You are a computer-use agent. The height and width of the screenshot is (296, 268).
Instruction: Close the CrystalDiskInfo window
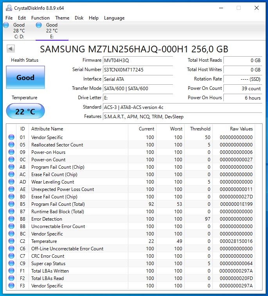click(x=257, y=8)
